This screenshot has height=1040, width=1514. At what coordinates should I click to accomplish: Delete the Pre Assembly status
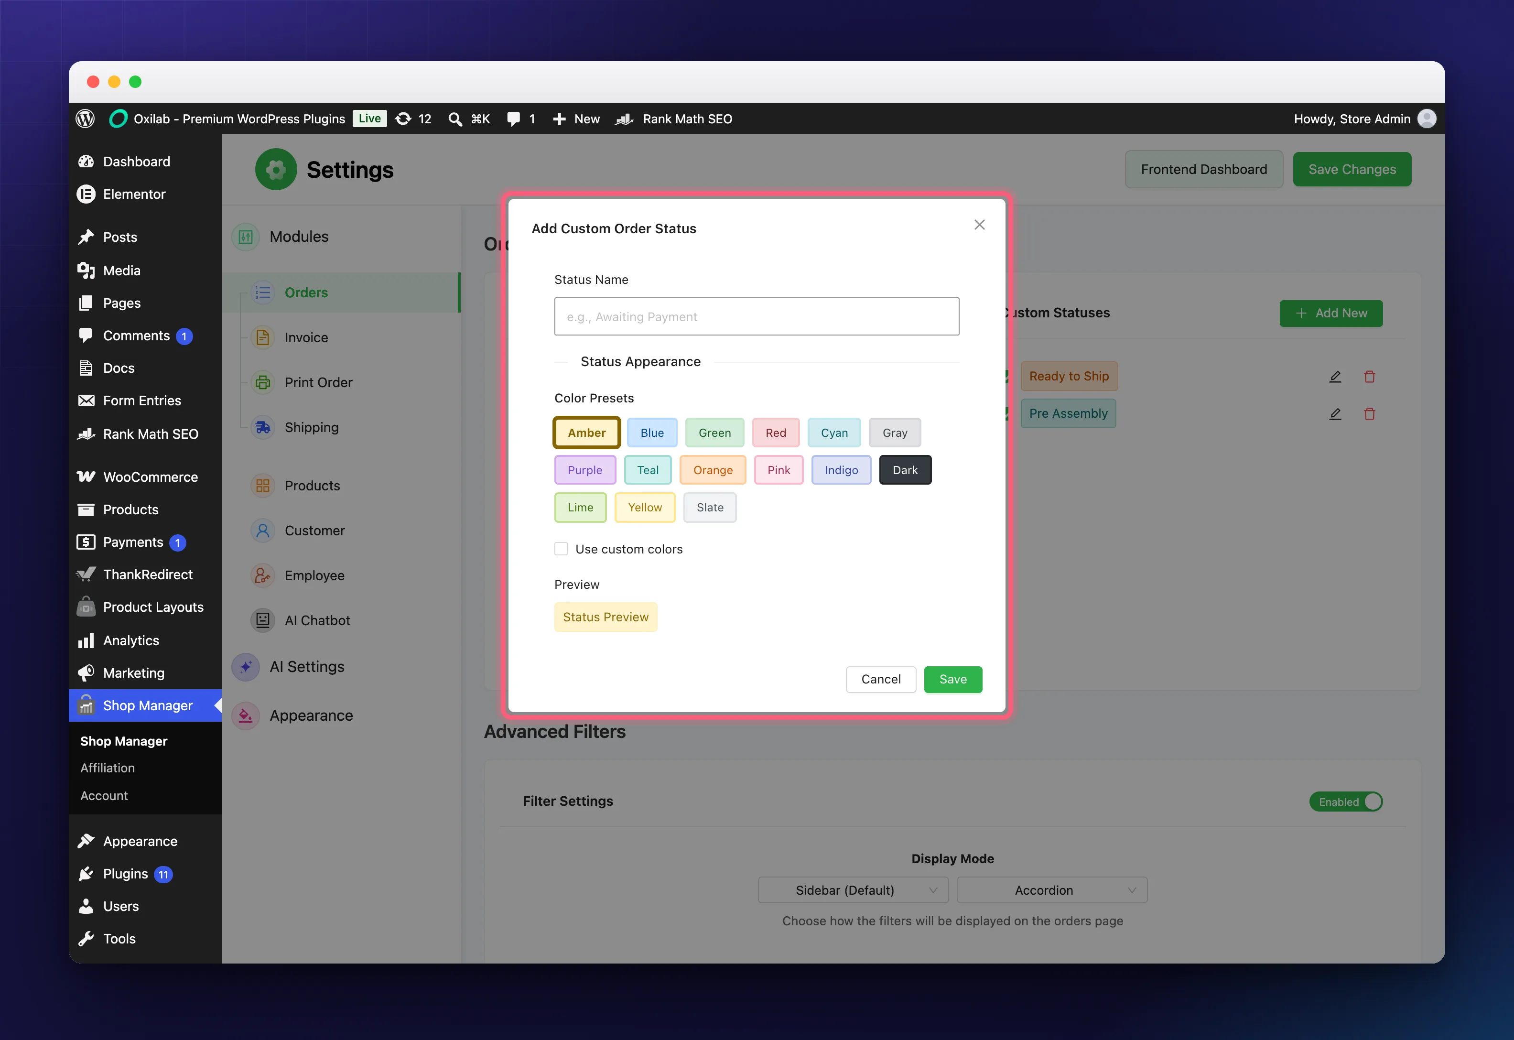1369,414
